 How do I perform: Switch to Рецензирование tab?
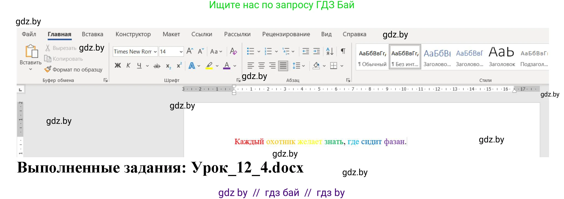tap(286, 34)
